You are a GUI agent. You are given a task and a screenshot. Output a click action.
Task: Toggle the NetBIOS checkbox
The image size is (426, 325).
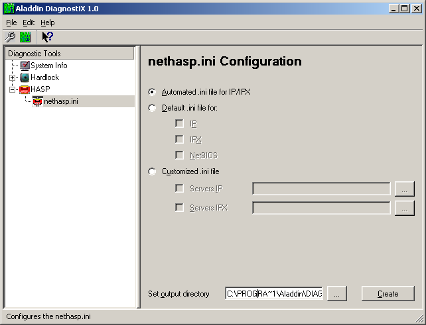tap(179, 156)
